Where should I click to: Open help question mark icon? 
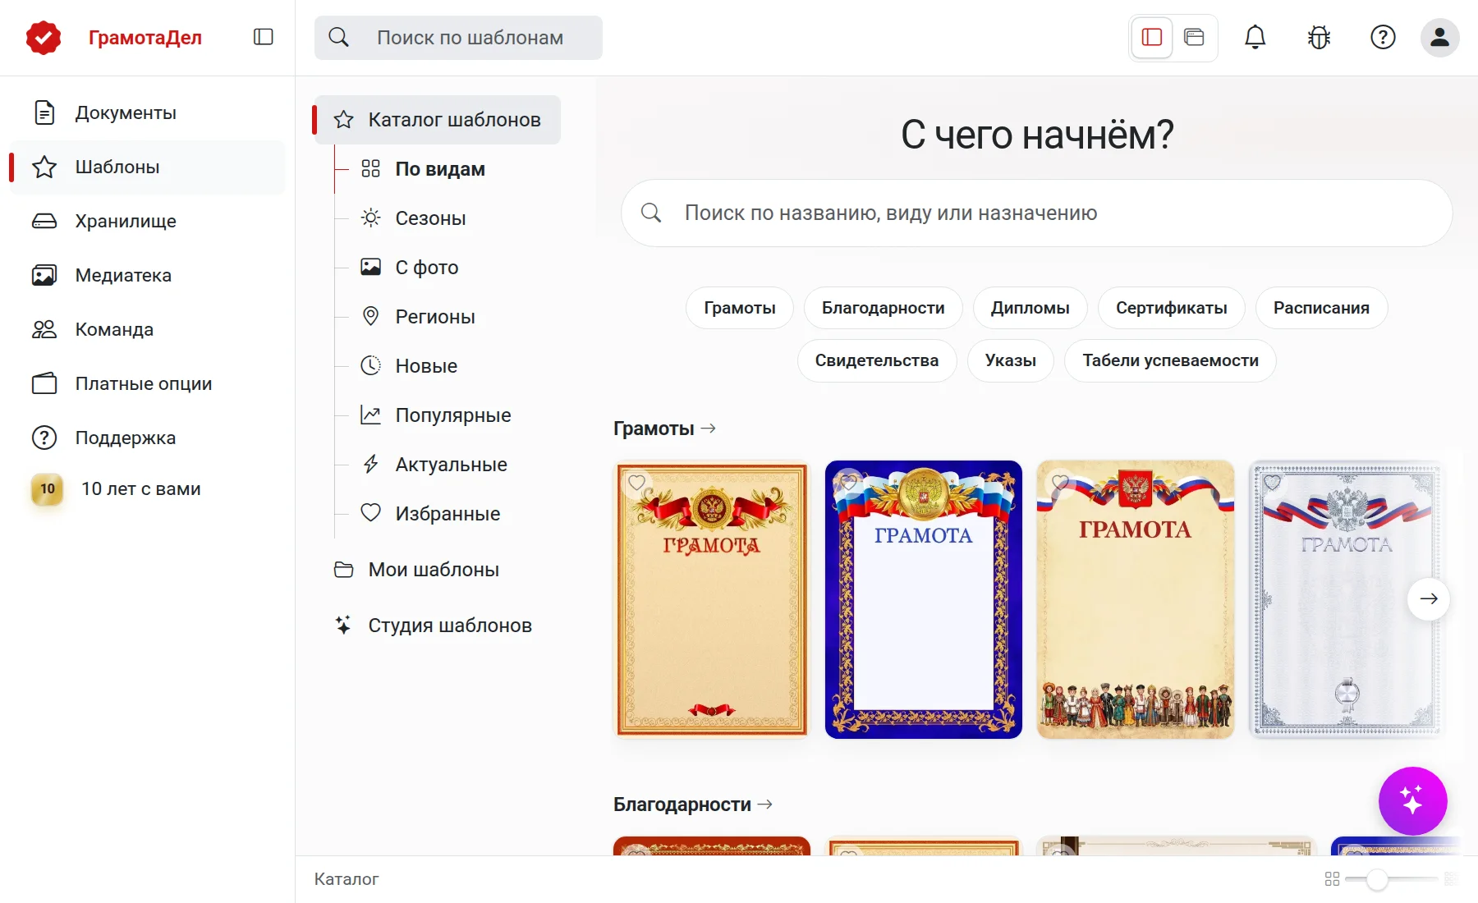[x=1383, y=37]
